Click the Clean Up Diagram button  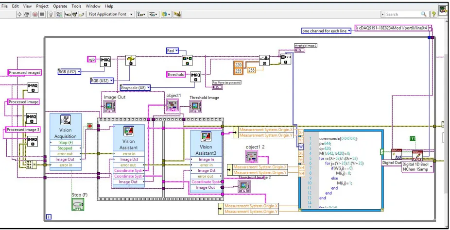point(177,14)
